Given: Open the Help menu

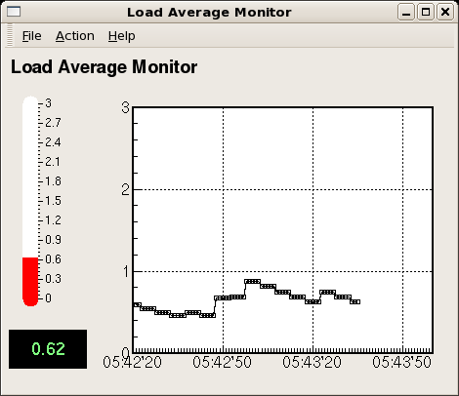Looking at the screenshot, I should (121, 36).
